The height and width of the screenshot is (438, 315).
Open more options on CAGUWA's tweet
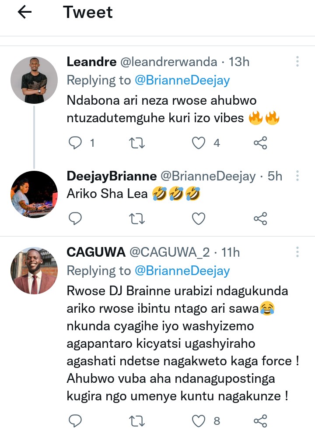(297, 252)
